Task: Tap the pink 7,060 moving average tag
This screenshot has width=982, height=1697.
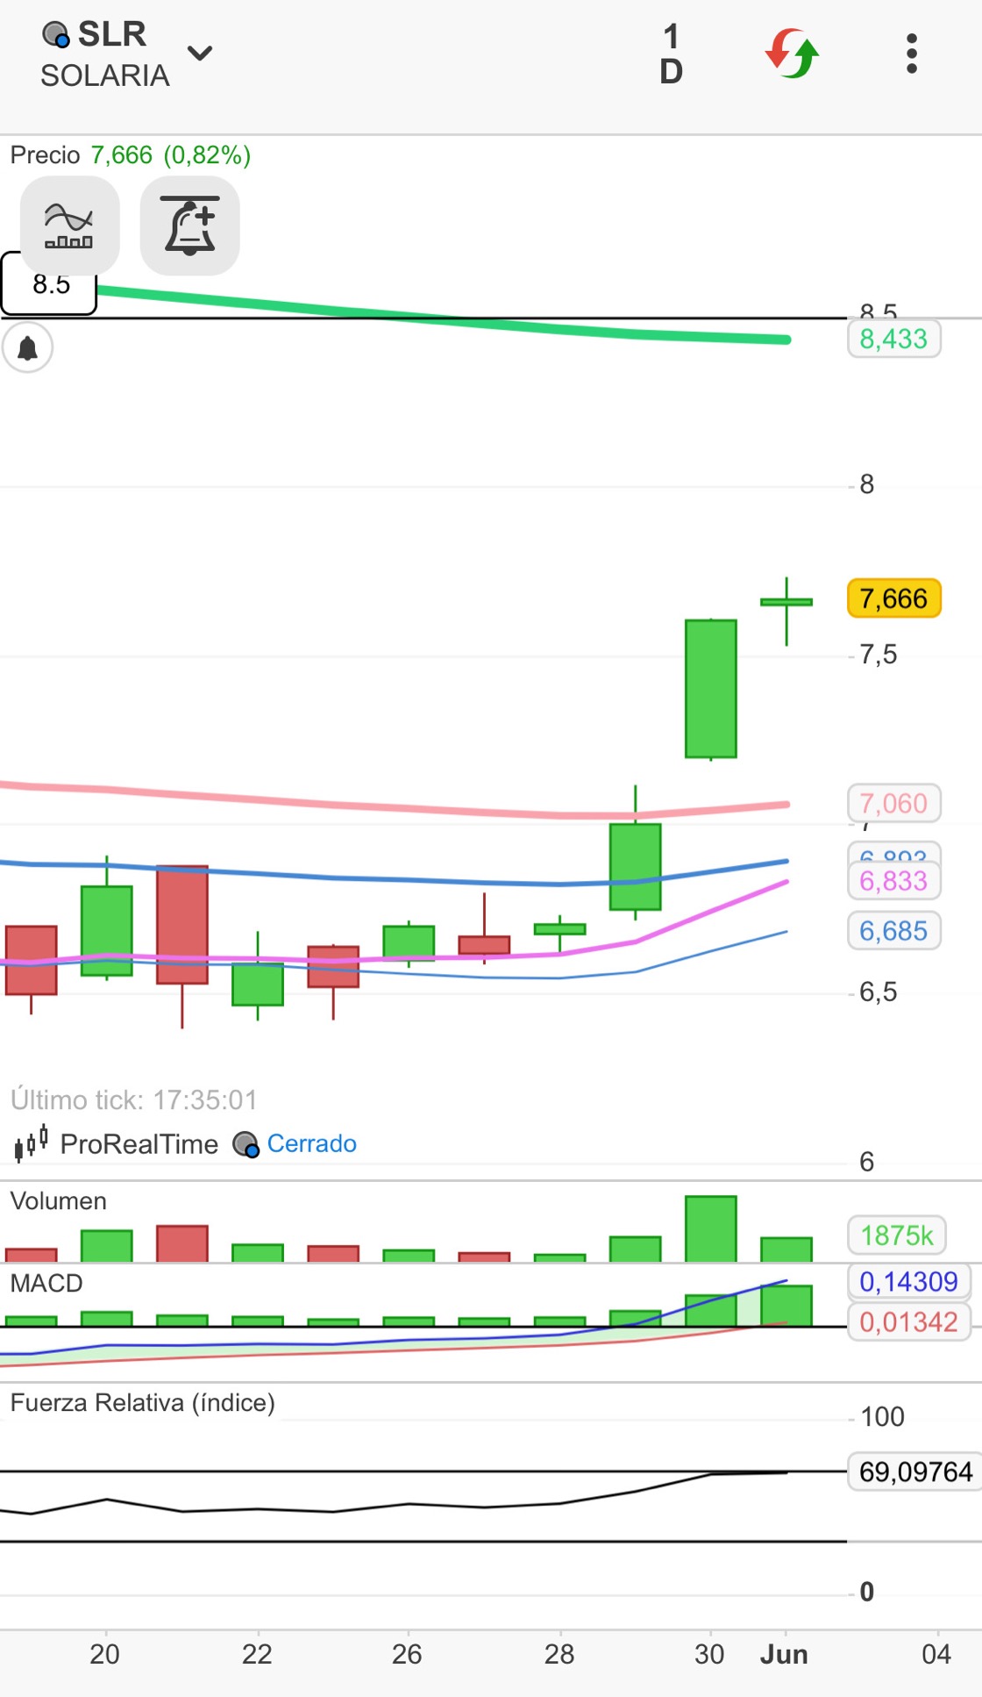Action: (893, 803)
